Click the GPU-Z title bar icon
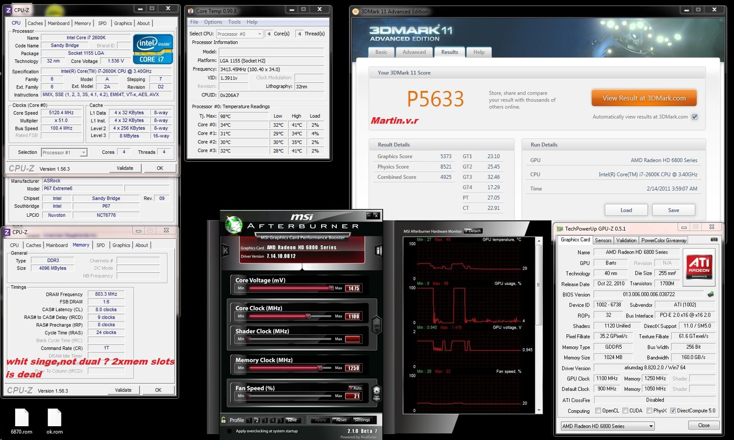 click(560, 228)
